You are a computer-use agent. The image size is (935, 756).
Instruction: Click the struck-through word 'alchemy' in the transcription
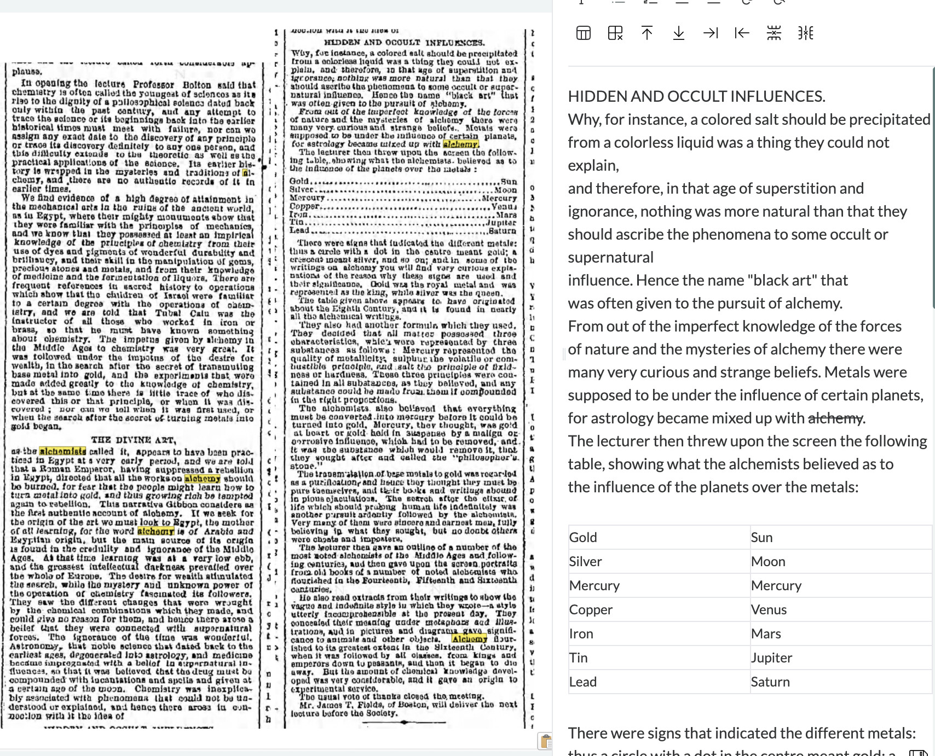coord(835,418)
